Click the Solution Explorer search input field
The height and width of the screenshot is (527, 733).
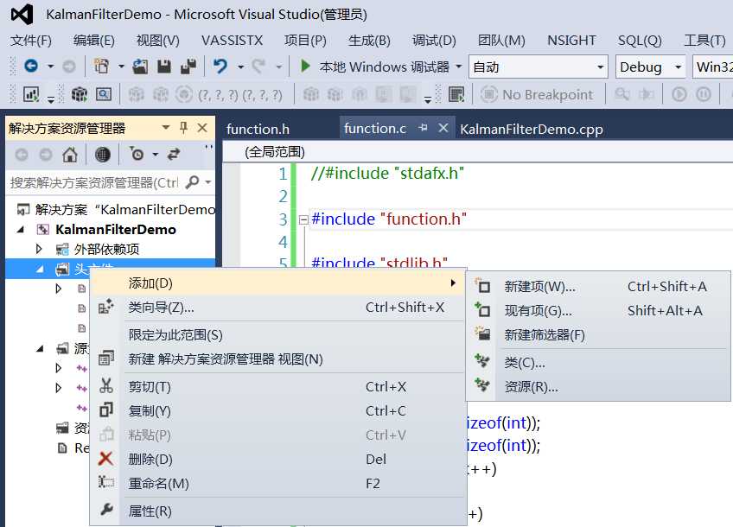tap(94, 182)
